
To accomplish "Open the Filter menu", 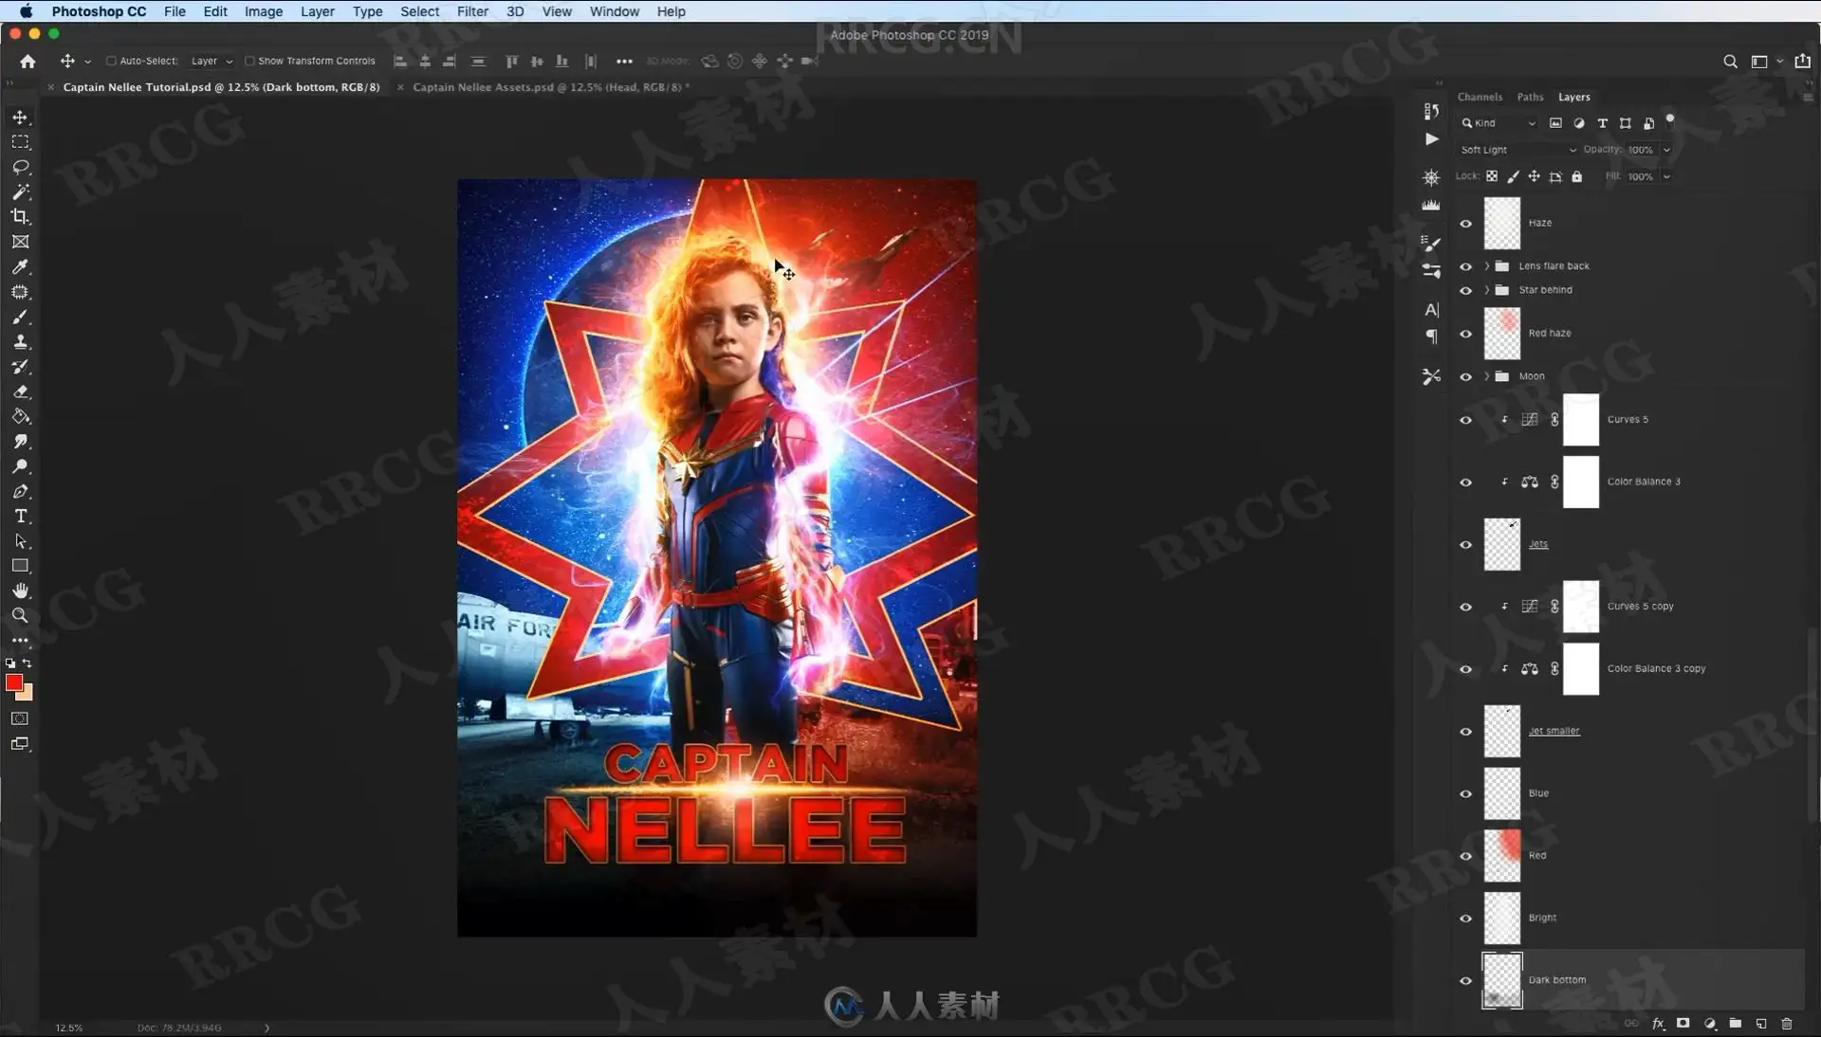I will [x=472, y=11].
